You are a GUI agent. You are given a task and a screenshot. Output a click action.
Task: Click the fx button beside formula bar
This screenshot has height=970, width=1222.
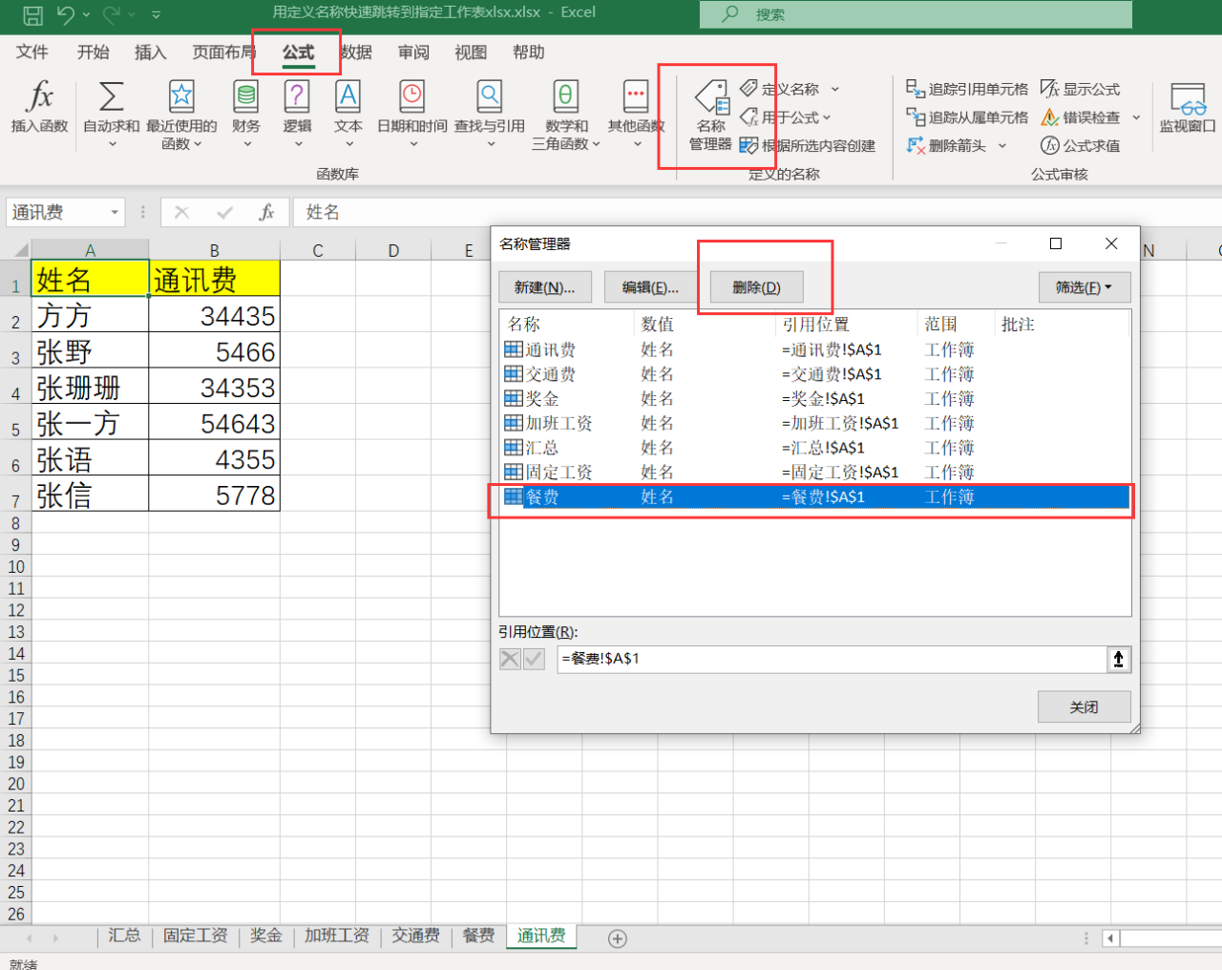[266, 212]
